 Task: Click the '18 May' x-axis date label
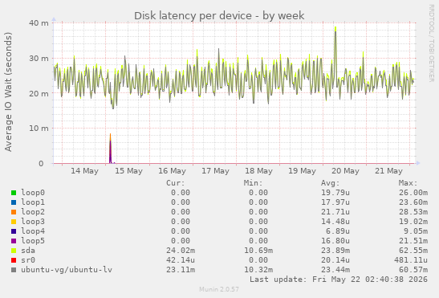coord(259,171)
